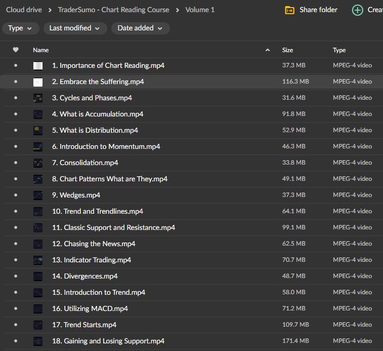This screenshot has width=383, height=351.
Task: Click thumbnail of 15. Introduction to Trend.mp4
Action: tap(38, 293)
